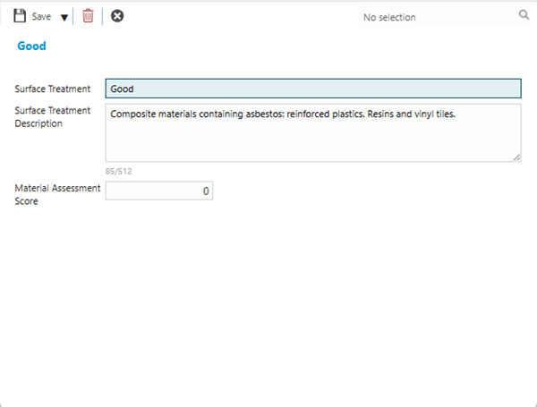Viewport: 537px width, 407px height.
Task: Click the red trash Delete icon
Action: pos(88,16)
